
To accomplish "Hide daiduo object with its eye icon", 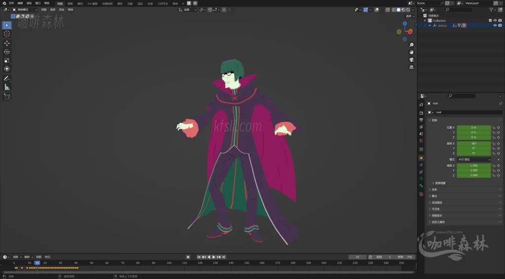I will (x=495, y=26).
